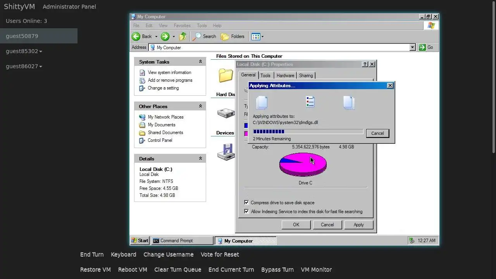Screen dimensions: 496x279
Task: Click My Computer icon in address bar
Action: 153,48
